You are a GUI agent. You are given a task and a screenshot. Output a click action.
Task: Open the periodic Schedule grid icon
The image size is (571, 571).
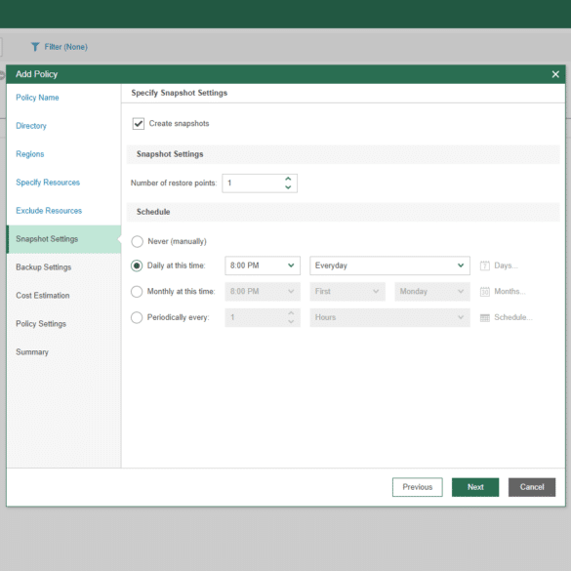pos(485,317)
